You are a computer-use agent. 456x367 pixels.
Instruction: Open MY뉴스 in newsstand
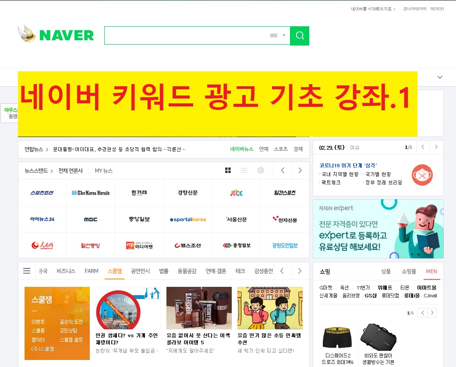(x=103, y=171)
